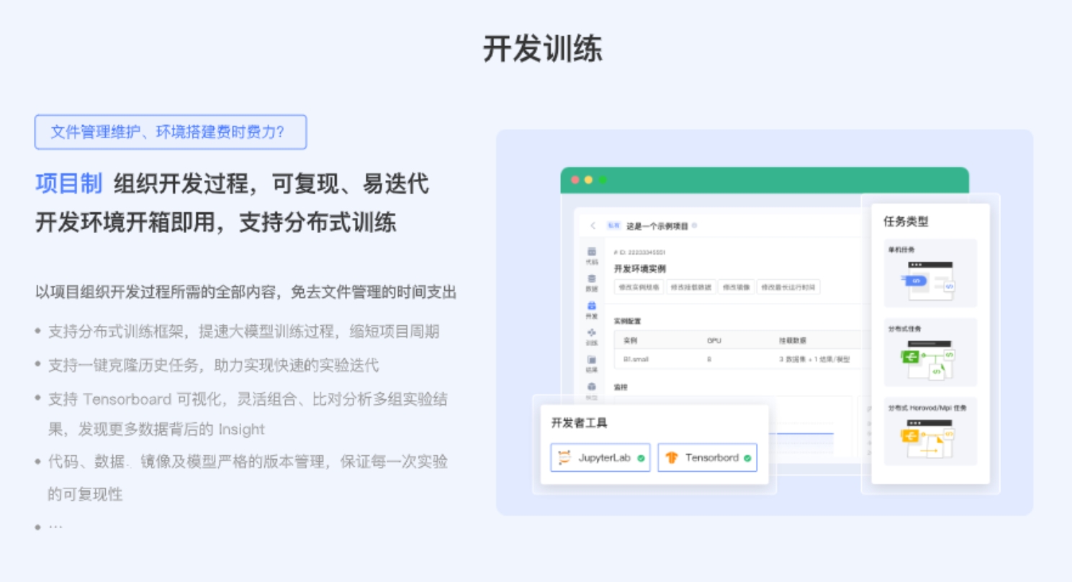1072x582 pixels.
Task: Click the 监控 section label
Action: point(621,387)
